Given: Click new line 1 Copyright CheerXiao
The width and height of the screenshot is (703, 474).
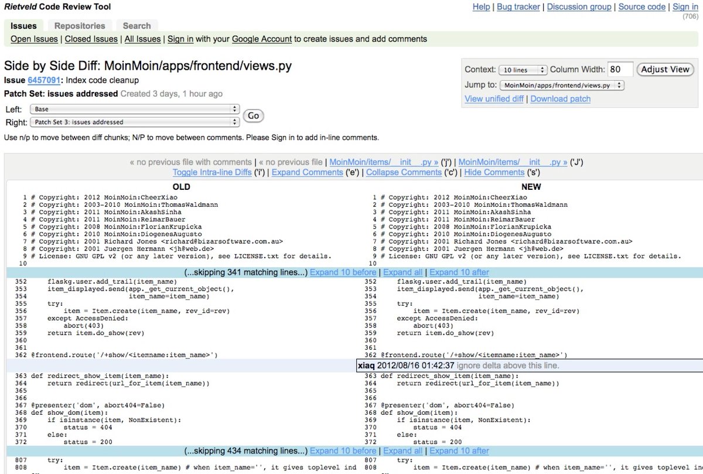Looking at the screenshot, I should [453, 197].
